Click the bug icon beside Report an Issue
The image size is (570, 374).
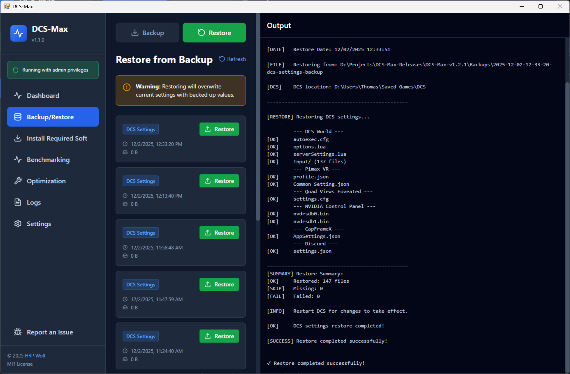(18, 332)
